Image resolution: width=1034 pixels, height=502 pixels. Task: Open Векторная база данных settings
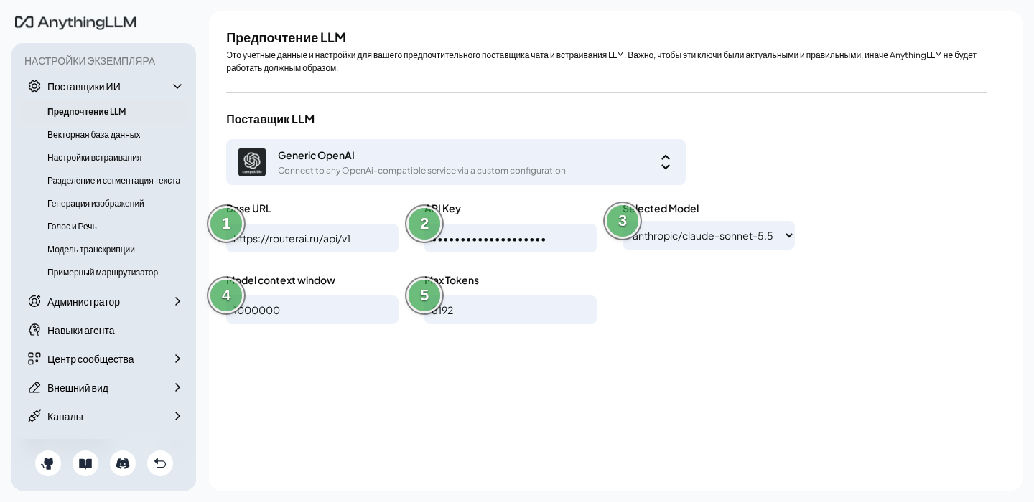(x=94, y=135)
